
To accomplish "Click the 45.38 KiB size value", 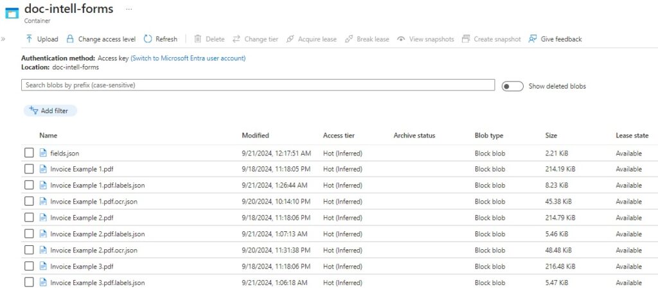I will point(558,202).
